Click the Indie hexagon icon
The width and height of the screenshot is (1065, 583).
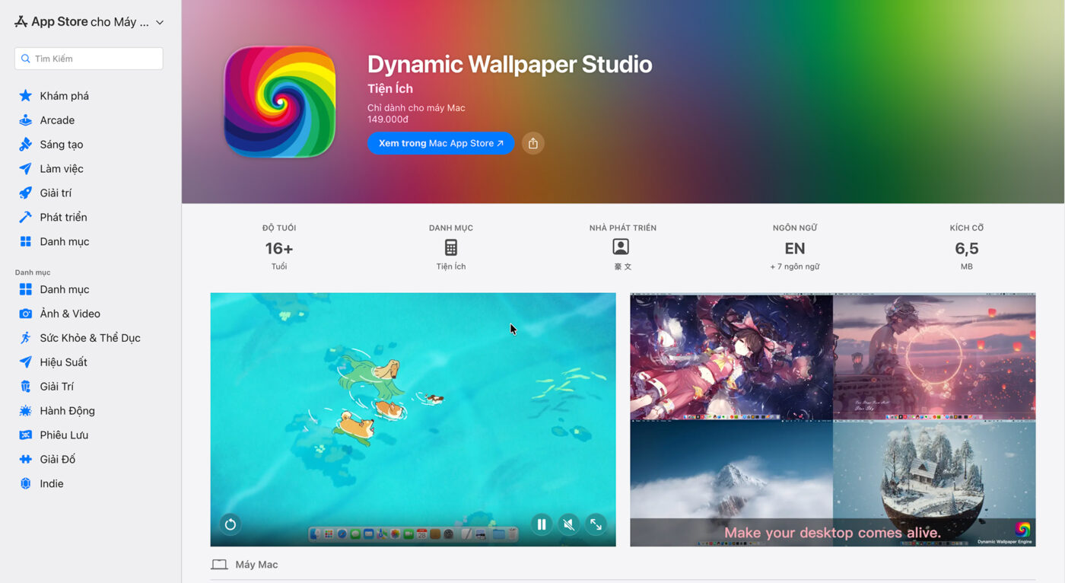click(25, 484)
